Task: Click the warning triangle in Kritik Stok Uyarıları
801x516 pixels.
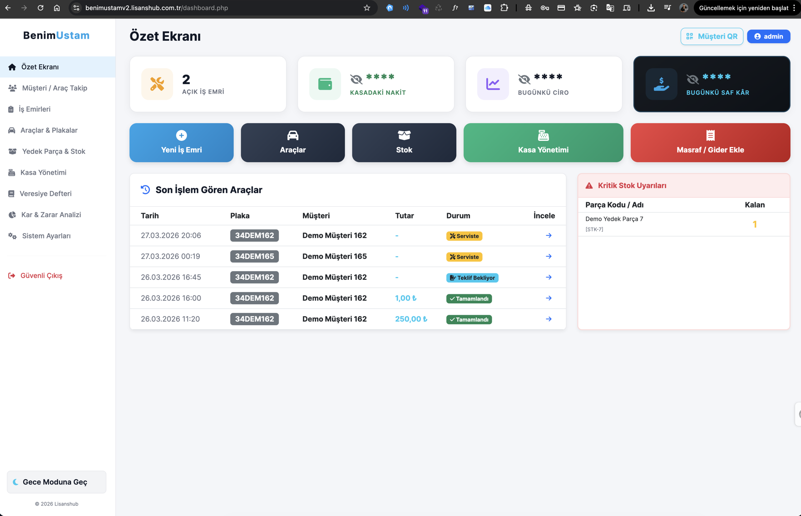Action: click(x=589, y=185)
